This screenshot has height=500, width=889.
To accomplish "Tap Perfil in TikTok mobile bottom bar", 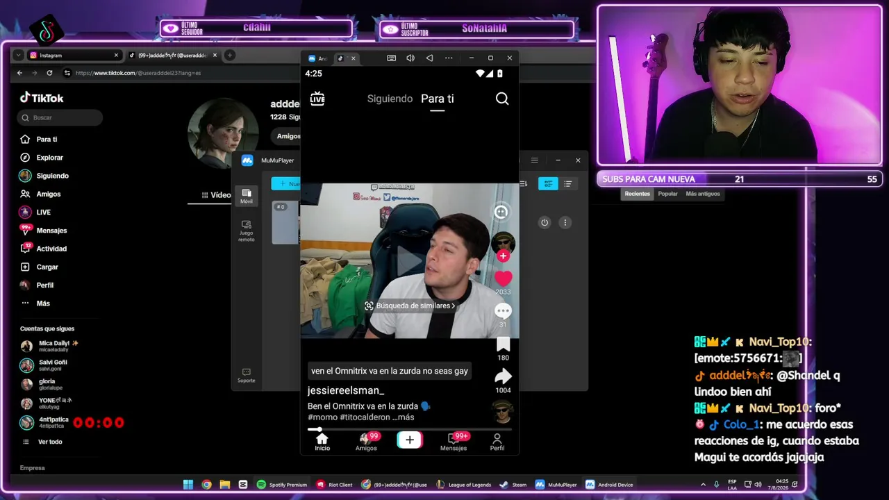I will point(497,442).
